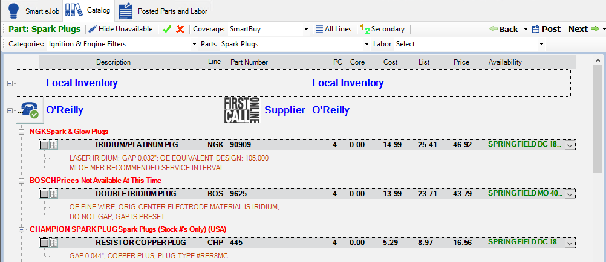This screenshot has width=606, height=262.
Task: Open availability dropdown for Bosch 9625
Action: (570, 194)
